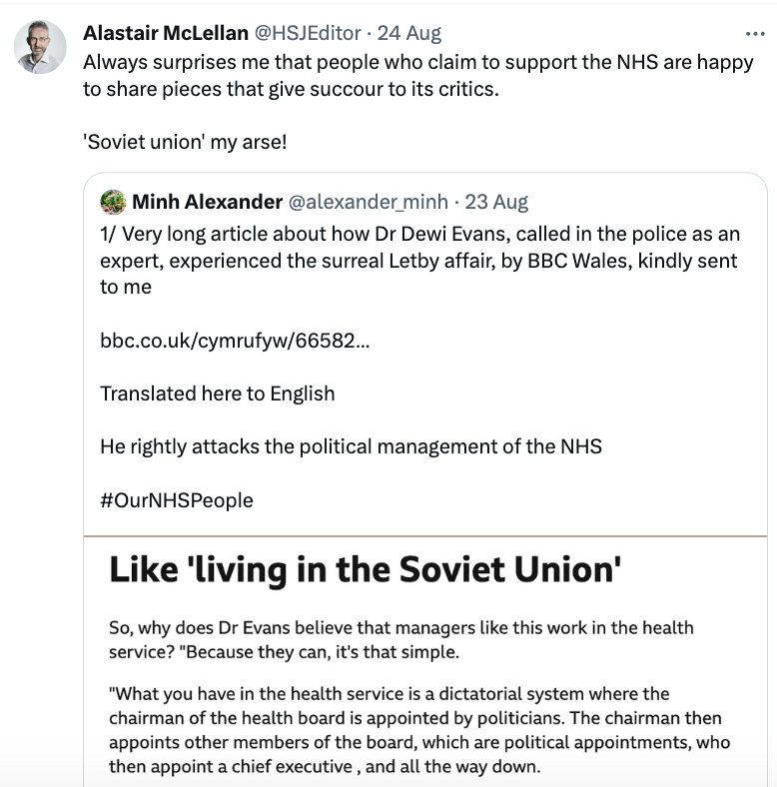Click the 'What you have in the health service' paragraph
777x787 pixels.
click(x=419, y=730)
